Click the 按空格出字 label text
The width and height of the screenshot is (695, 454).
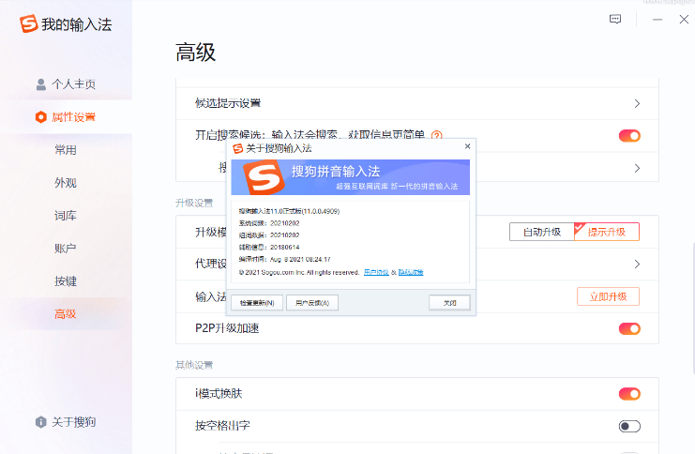(x=222, y=426)
